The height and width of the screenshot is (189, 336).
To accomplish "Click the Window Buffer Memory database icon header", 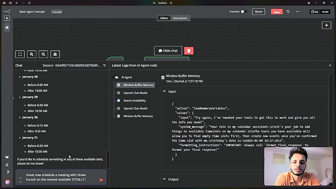I will click(x=163, y=78).
